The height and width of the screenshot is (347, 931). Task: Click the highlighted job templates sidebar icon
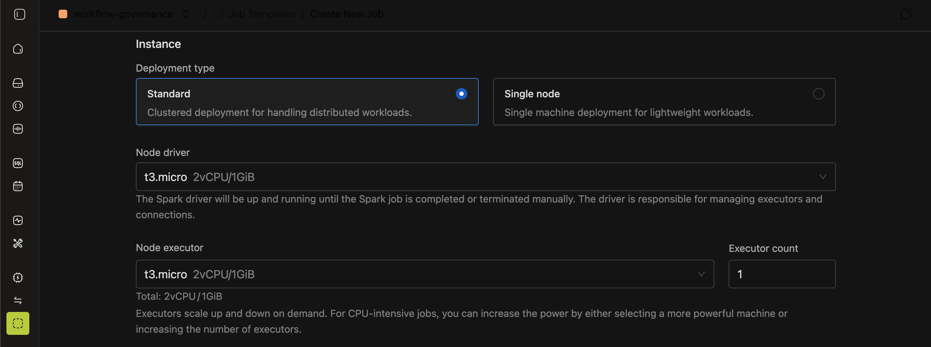pos(18,323)
